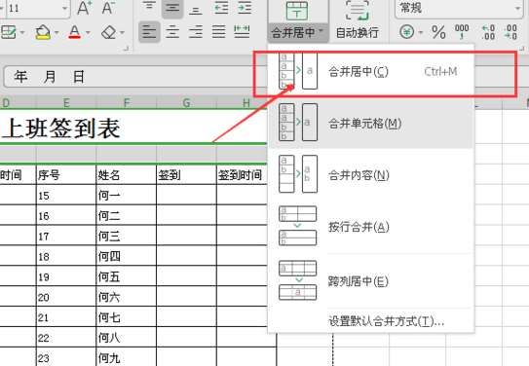This screenshot has width=529, height=366.
Task: Click the eraser clear format icon
Action: pyautogui.click(x=109, y=33)
